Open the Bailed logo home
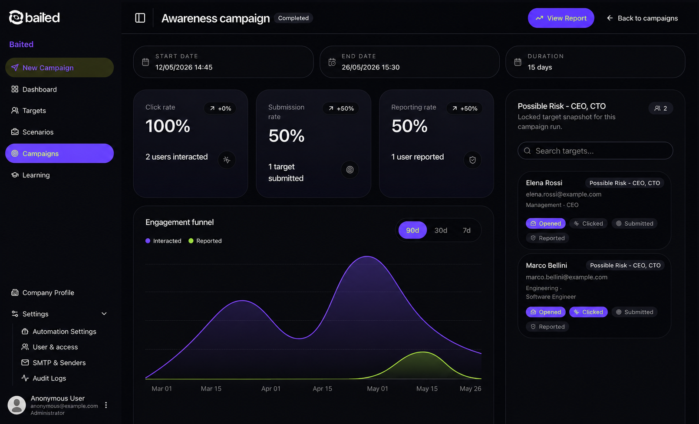Screen dimensions: 699x424 [x=34, y=17]
